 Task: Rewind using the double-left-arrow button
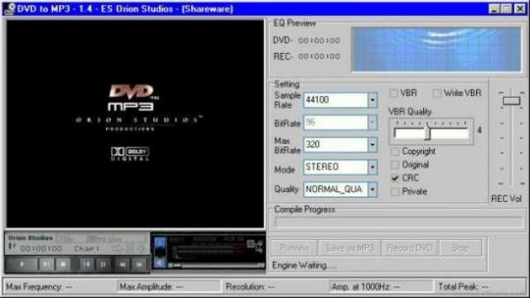click(123, 264)
